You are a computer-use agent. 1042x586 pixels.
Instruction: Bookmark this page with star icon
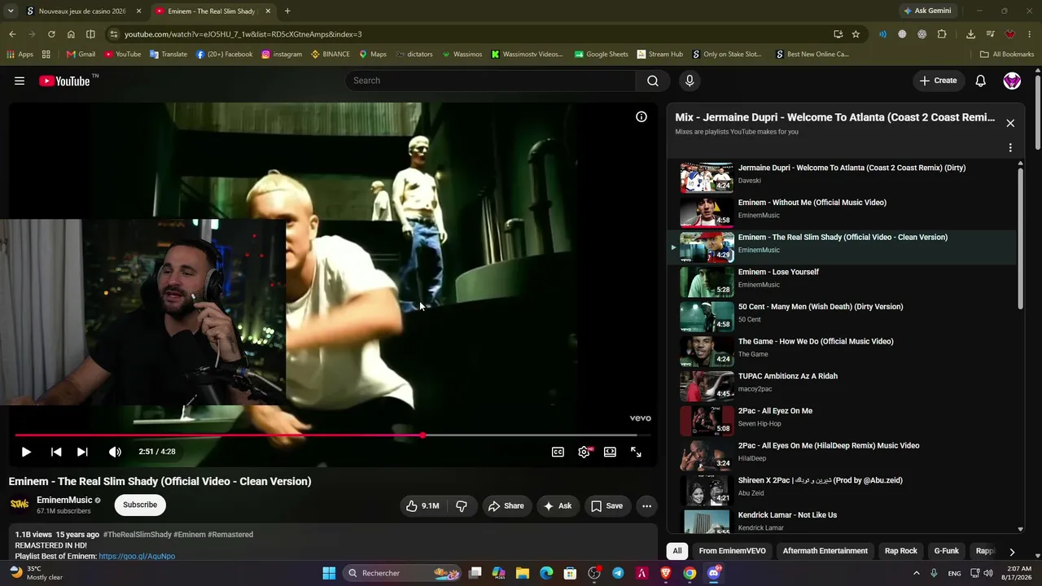click(856, 34)
